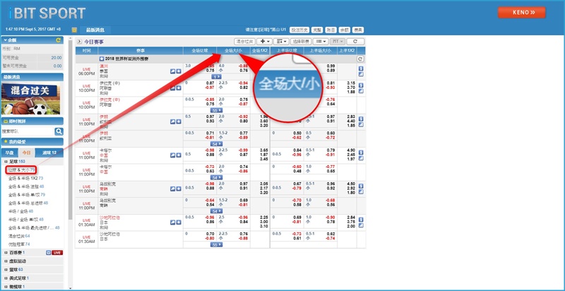
Task: Switch to the 早盘 tab
Action: [x=10, y=153]
